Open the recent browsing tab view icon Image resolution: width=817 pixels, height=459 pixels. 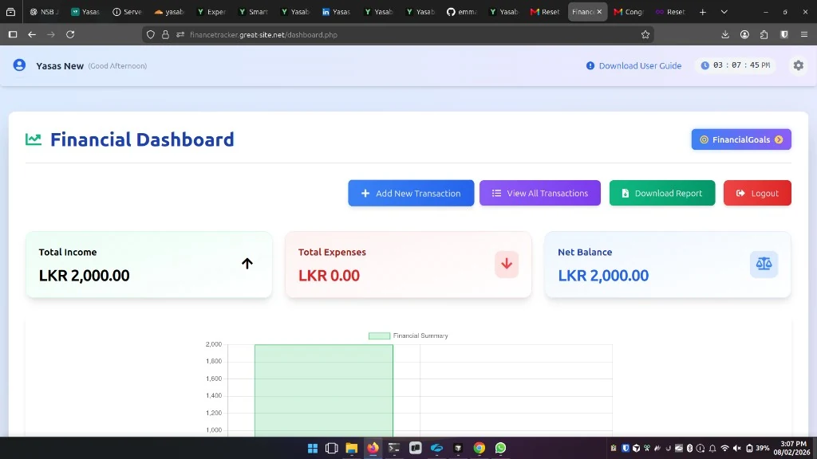pyautogui.click(x=10, y=12)
